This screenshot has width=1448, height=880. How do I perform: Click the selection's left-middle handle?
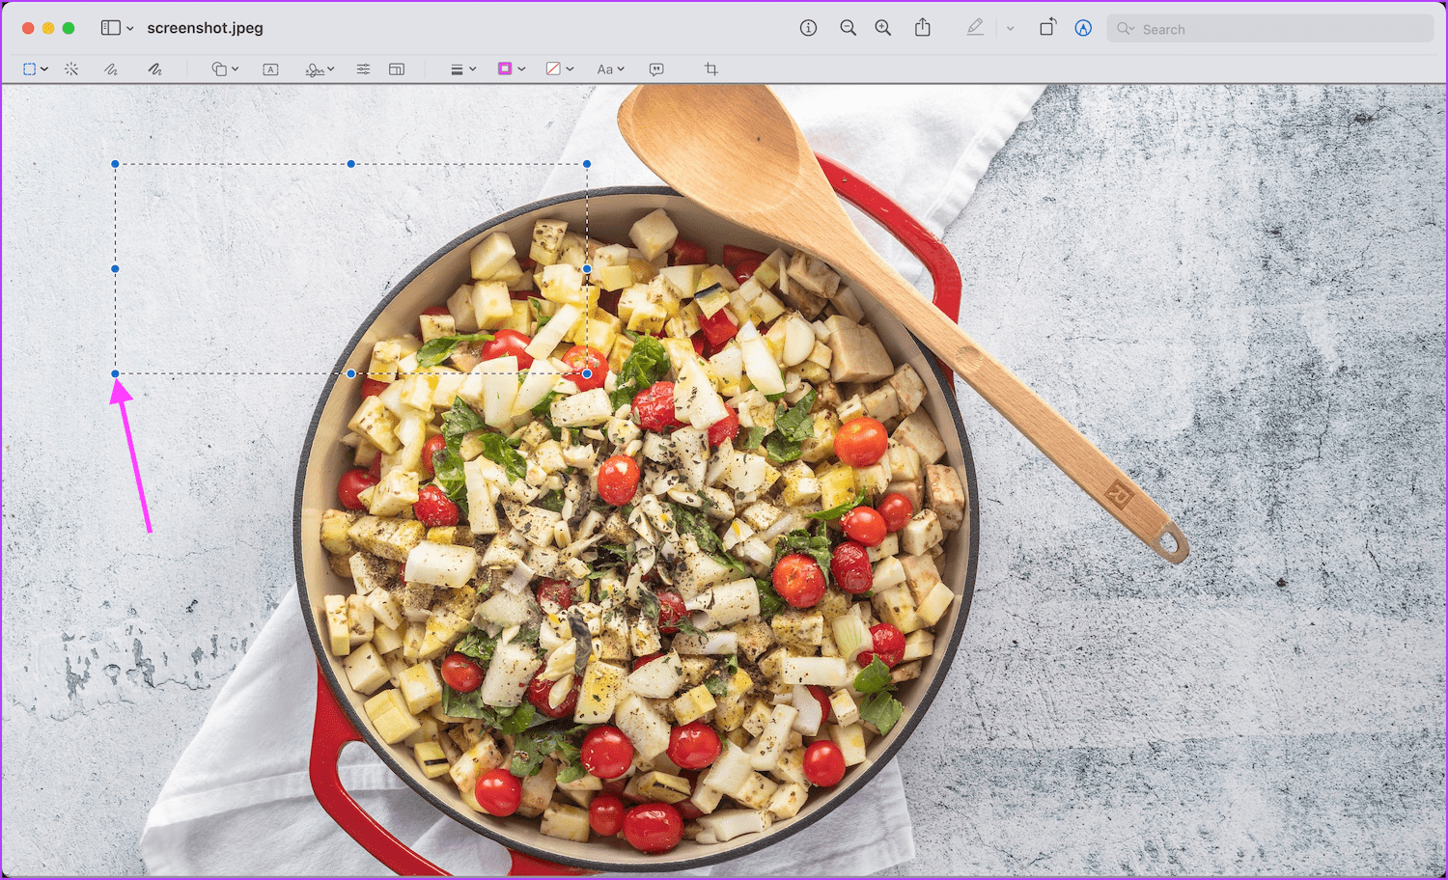coord(115,269)
